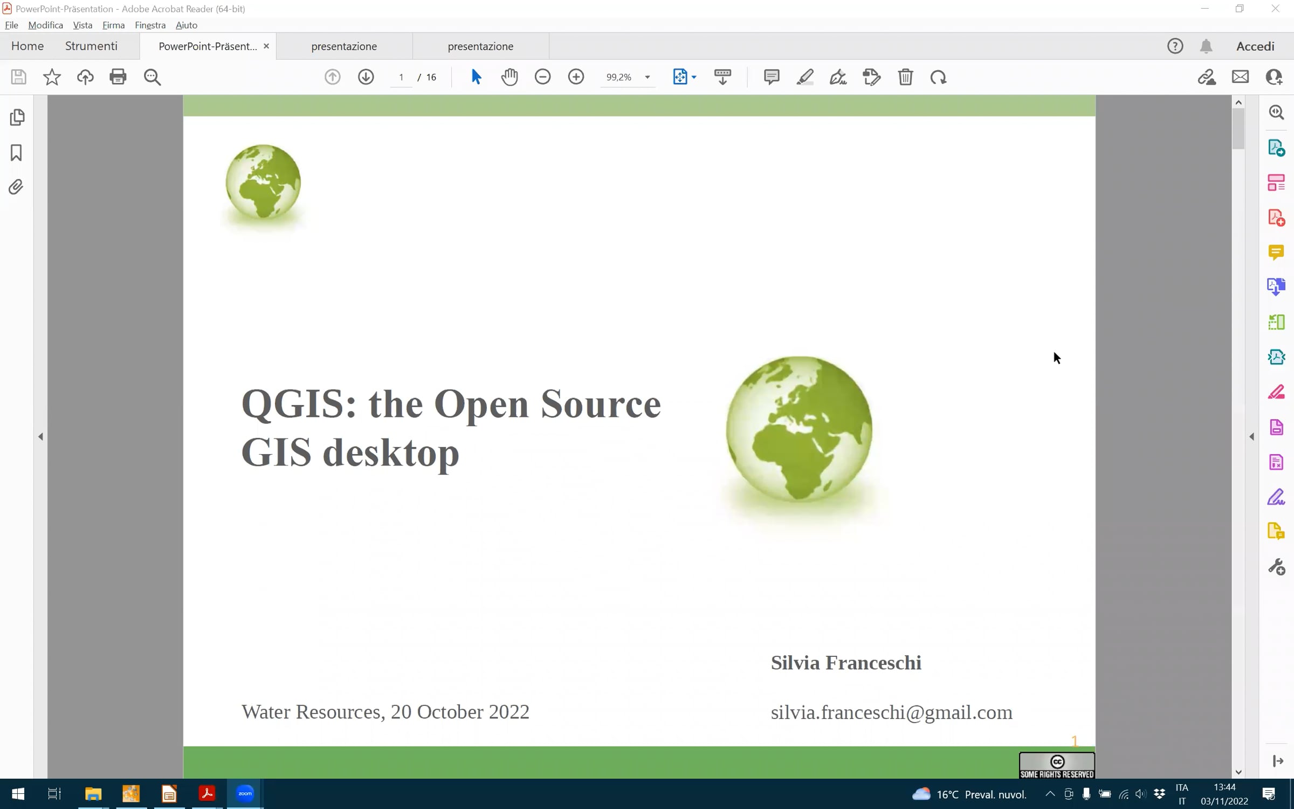Image resolution: width=1294 pixels, height=809 pixels.
Task: Open the Vista menu
Action: click(x=82, y=25)
